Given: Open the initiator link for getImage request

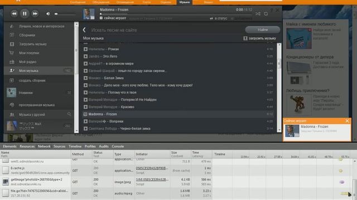Looking at the screenshot, I should (x=152, y=179).
